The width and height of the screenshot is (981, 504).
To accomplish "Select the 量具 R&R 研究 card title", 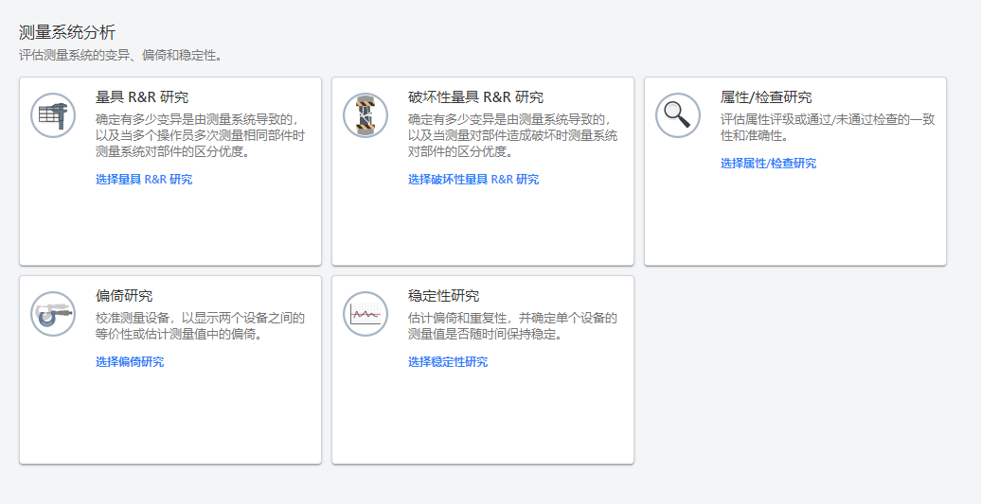I will [142, 97].
